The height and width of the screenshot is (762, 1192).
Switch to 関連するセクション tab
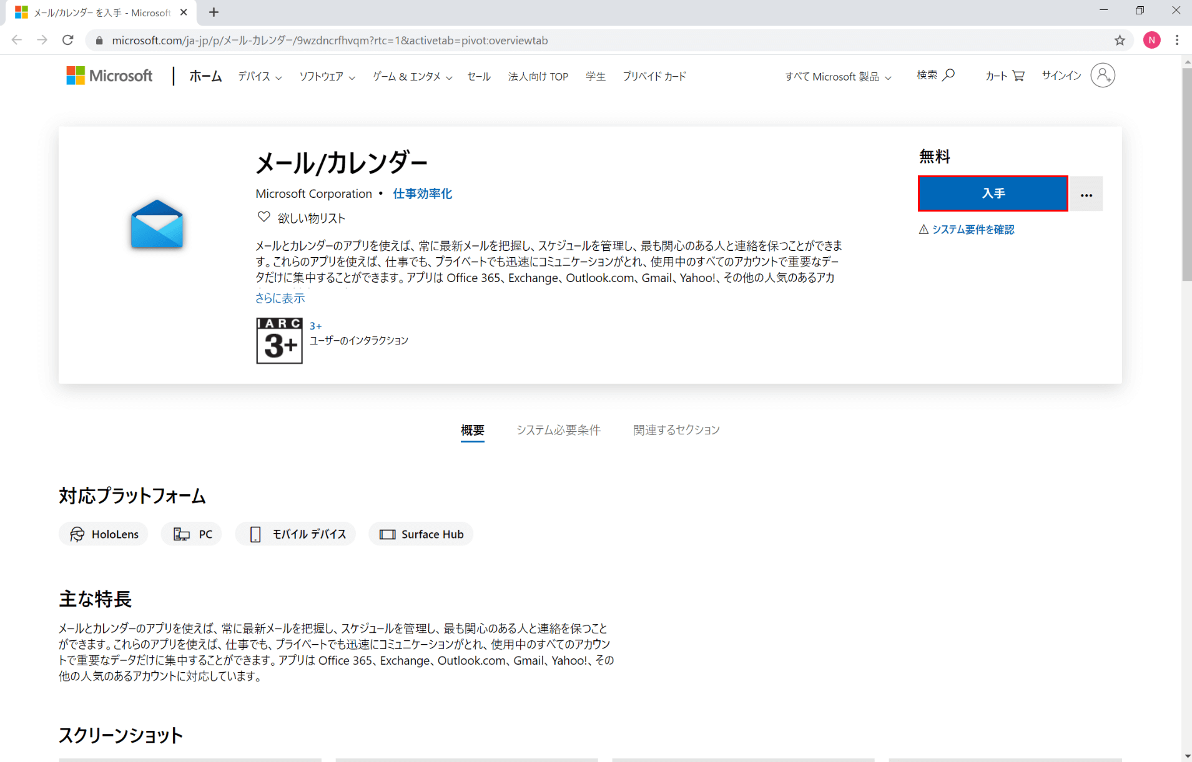pos(676,430)
